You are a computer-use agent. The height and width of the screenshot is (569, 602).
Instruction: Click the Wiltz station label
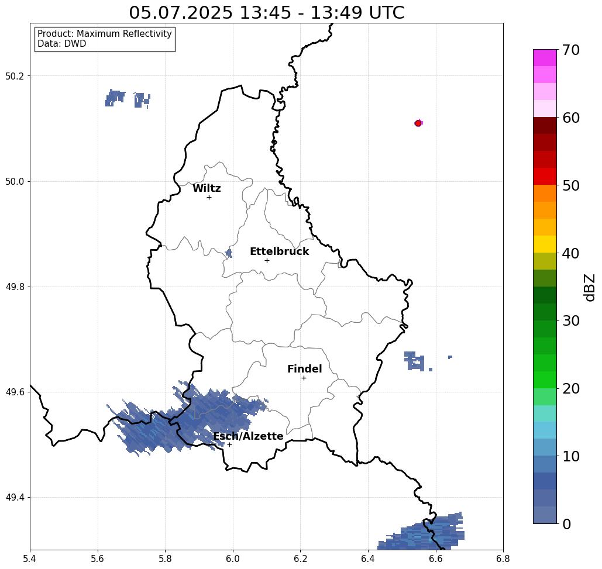pos(207,188)
